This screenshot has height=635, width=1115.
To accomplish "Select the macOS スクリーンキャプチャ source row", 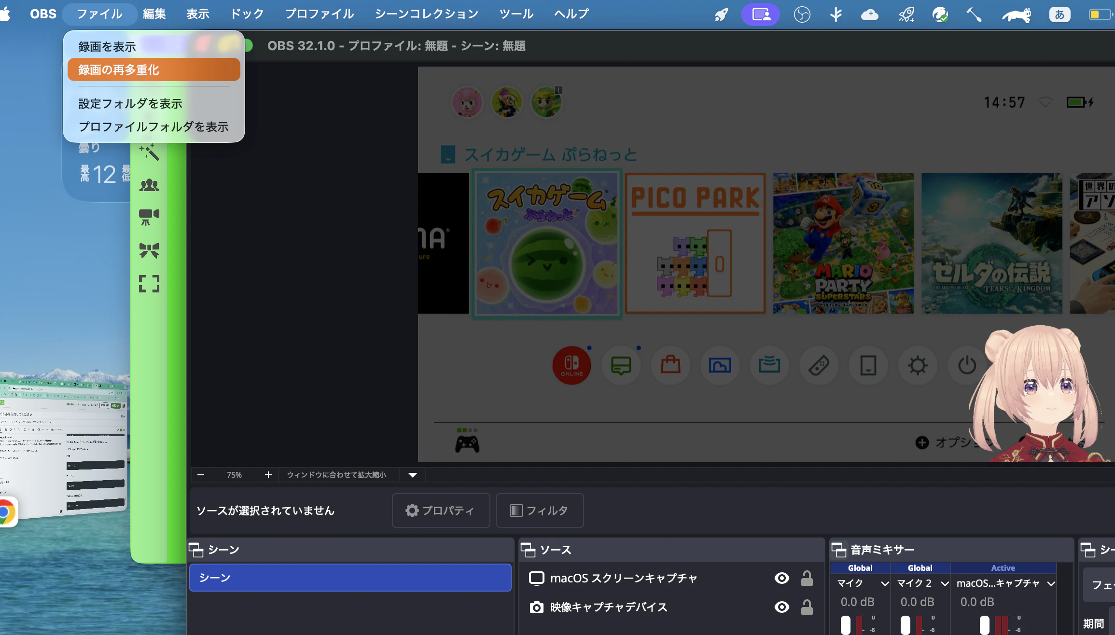I will [x=671, y=578].
